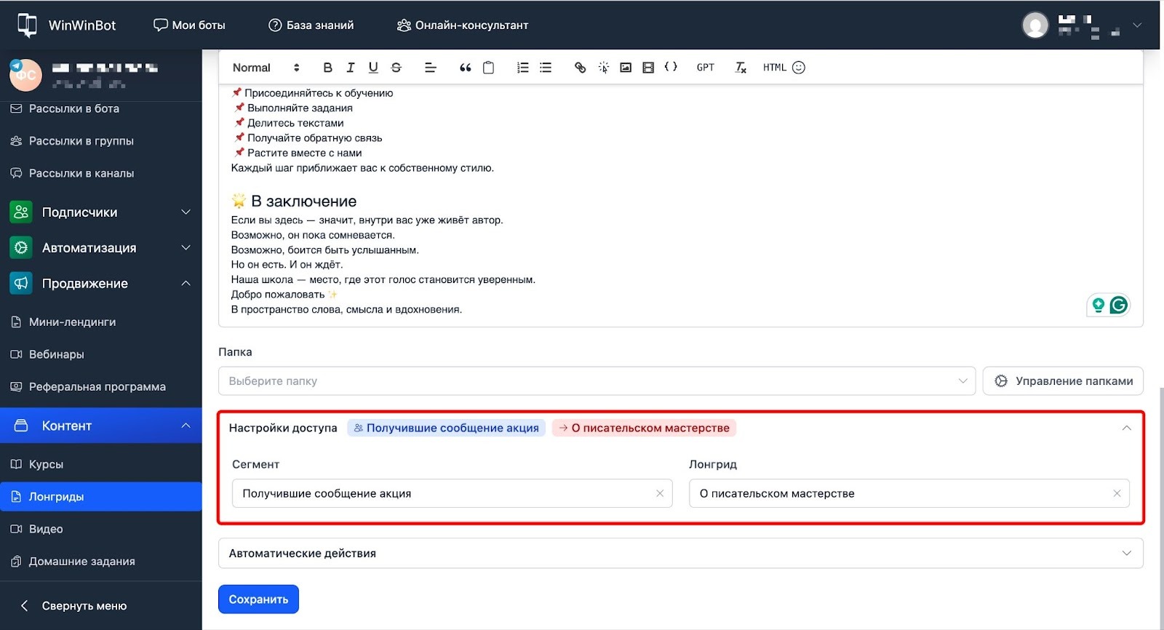Image resolution: width=1164 pixels, height=630 pixels.
Task: Insert a blockquote using the quote icon
Action: (465, 68)
